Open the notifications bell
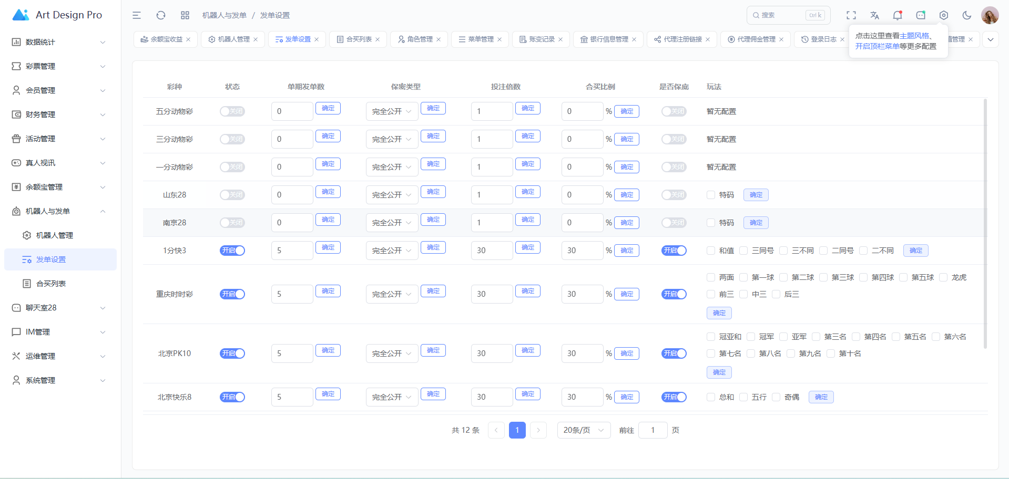The width and height of the screenshot is (1009, 479). coord(898,15)
